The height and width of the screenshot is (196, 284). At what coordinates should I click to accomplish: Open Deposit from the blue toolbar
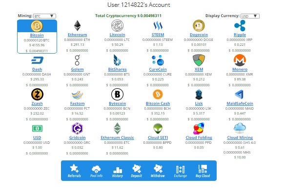pyautogui.click(x=137, y=171)
